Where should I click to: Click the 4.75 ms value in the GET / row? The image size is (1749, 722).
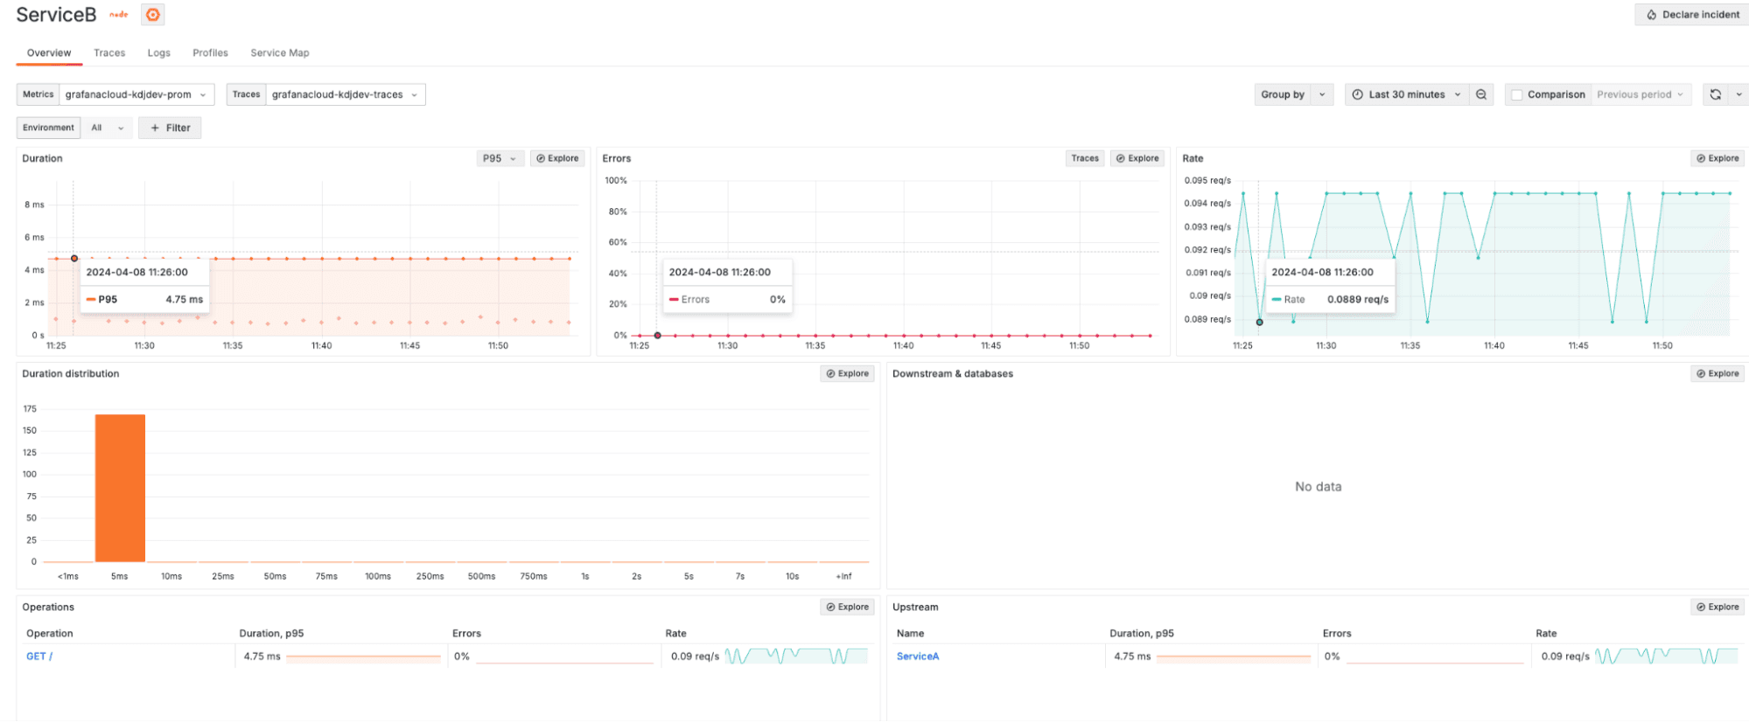click(262, 656)
